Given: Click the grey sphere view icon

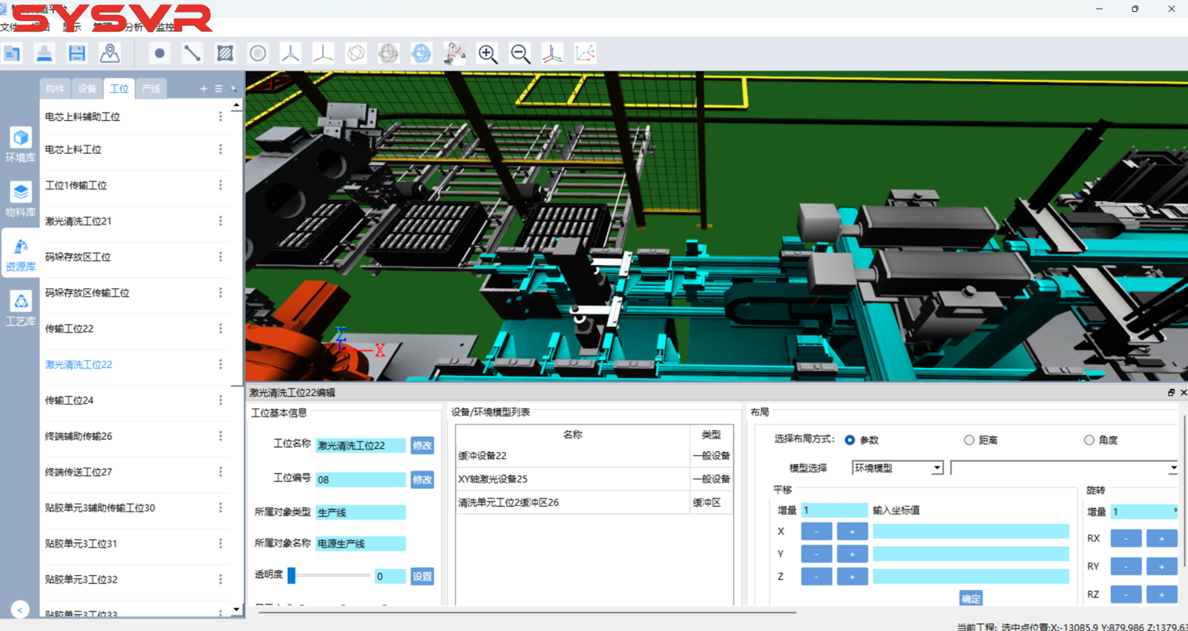Looking at the screenshot, I should pyautogui.click(x=388, y=53).
